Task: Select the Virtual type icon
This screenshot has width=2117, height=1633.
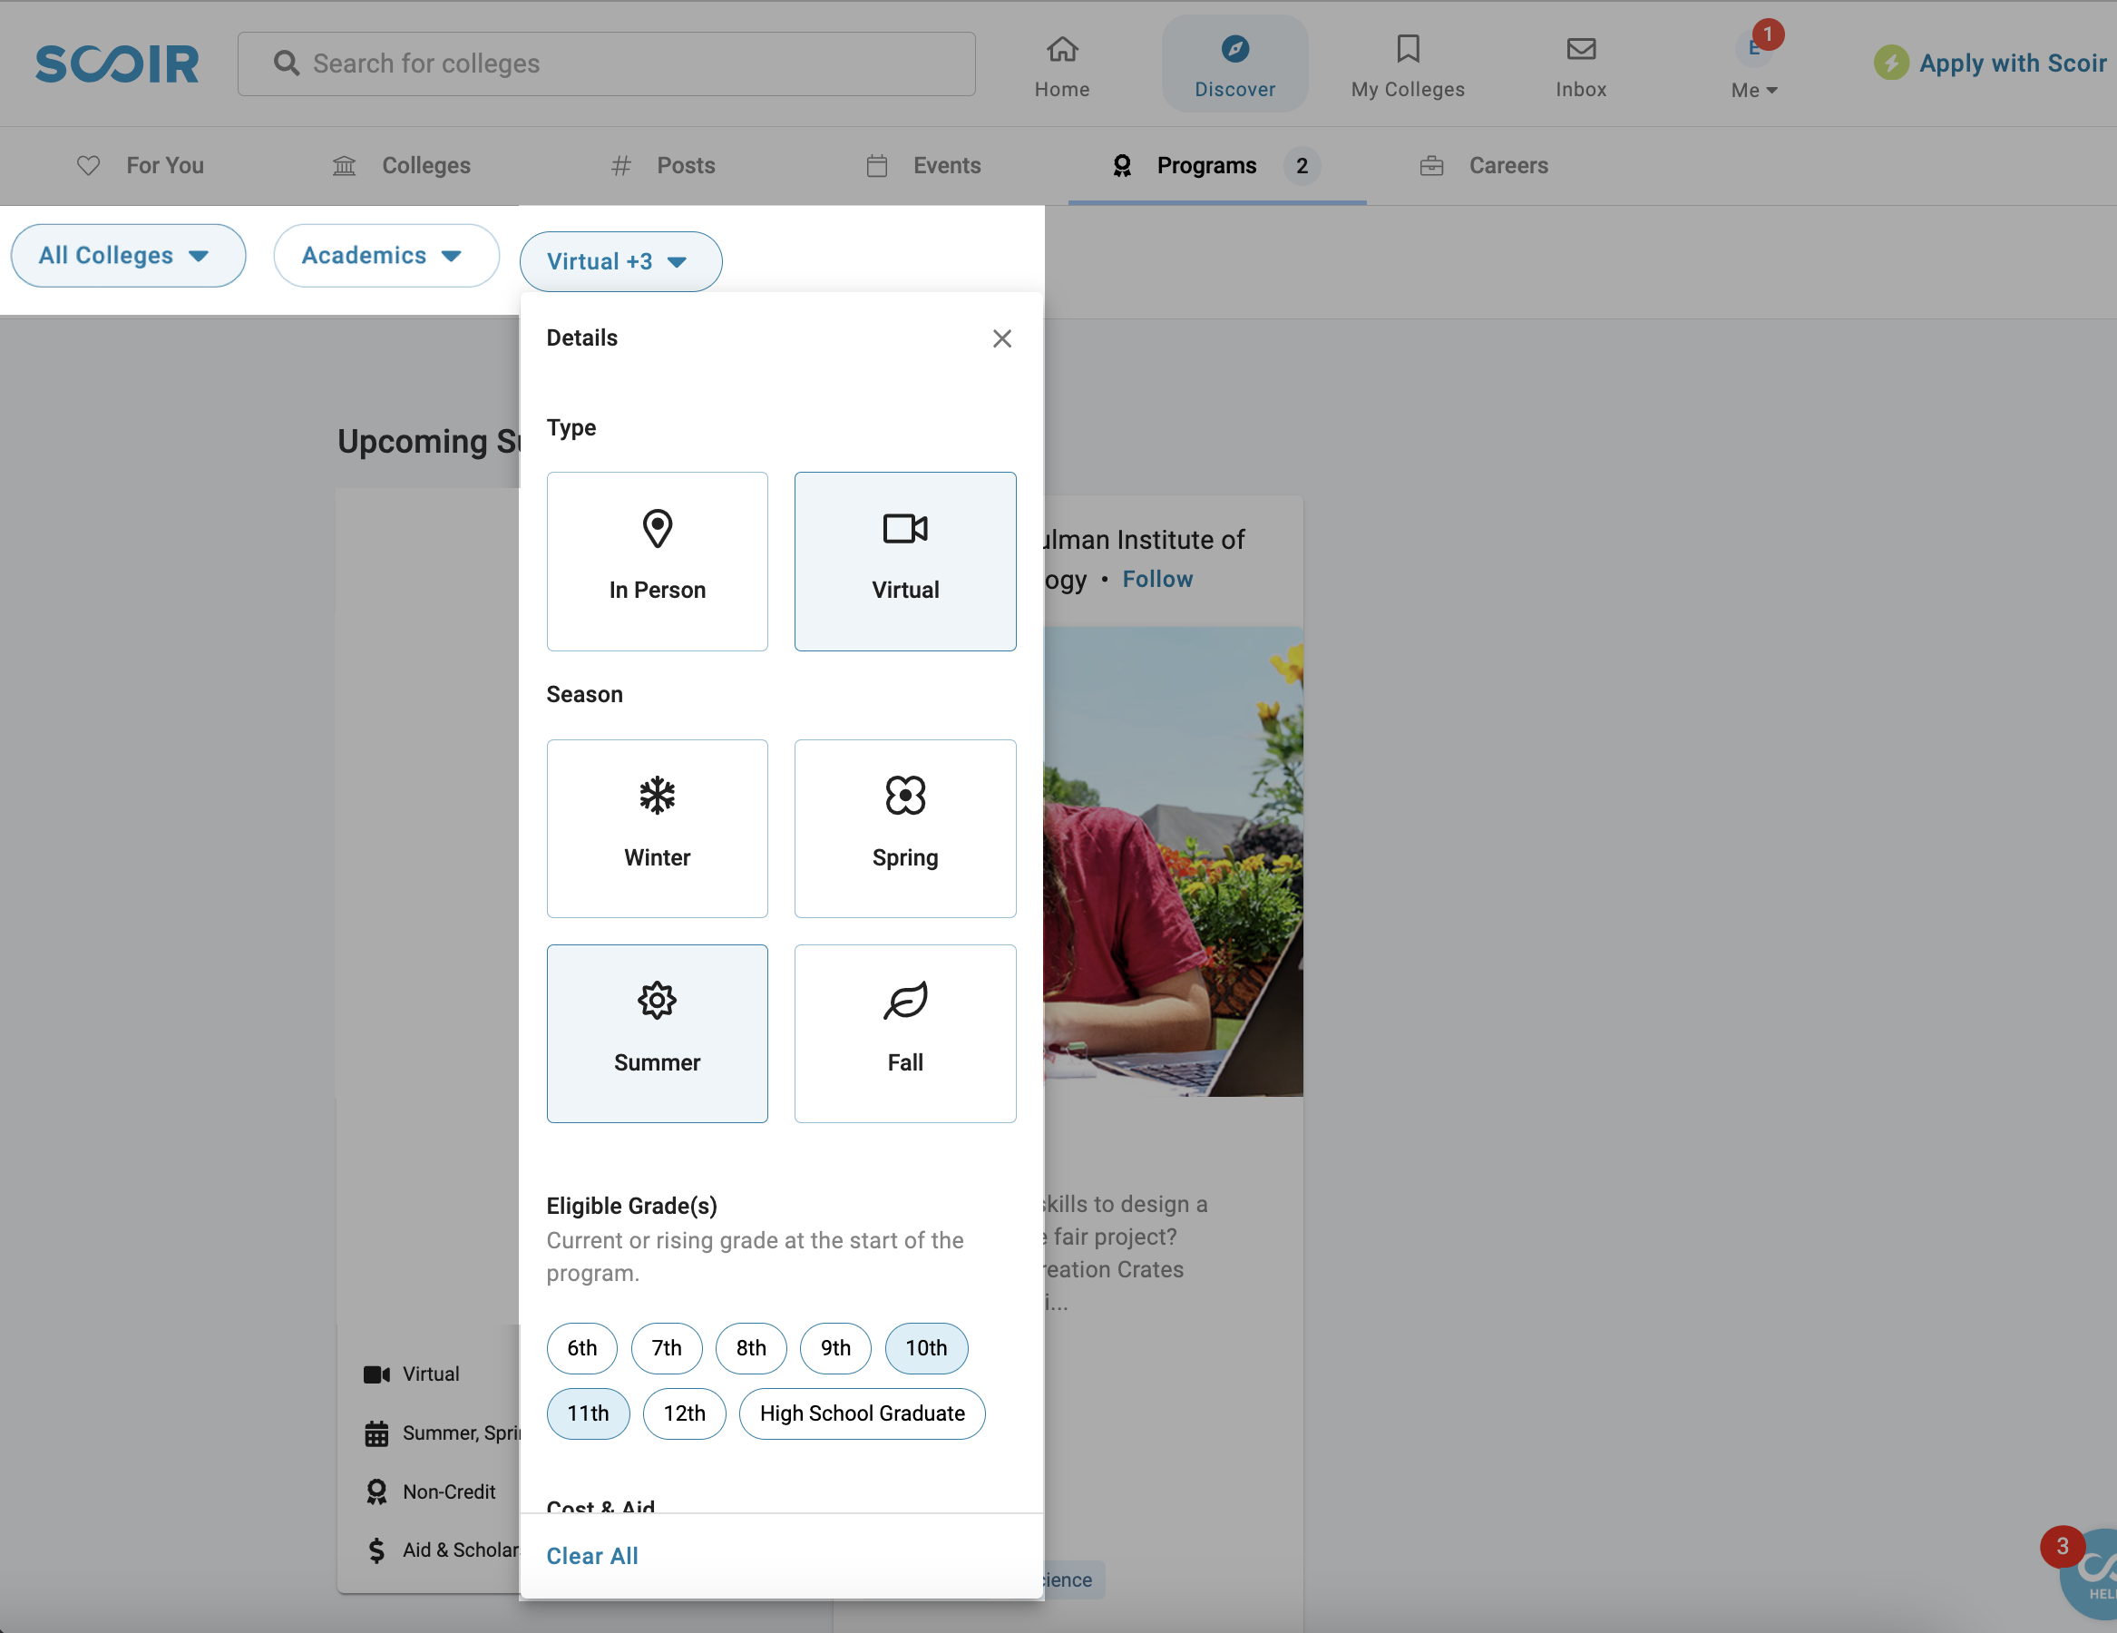Action: [903, 526]
